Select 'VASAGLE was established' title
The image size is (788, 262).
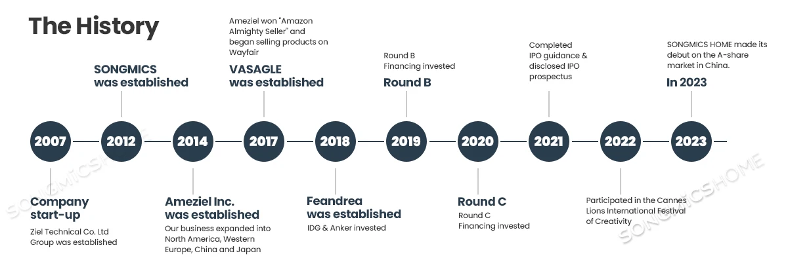[276, 76]
